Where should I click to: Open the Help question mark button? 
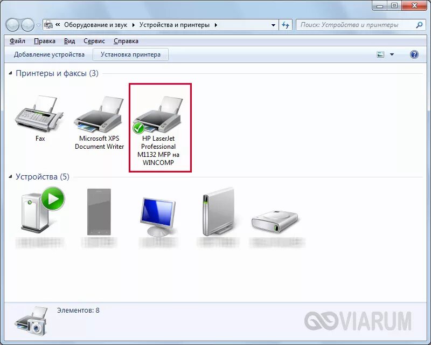pyautogui.click(x=414, y=54)
